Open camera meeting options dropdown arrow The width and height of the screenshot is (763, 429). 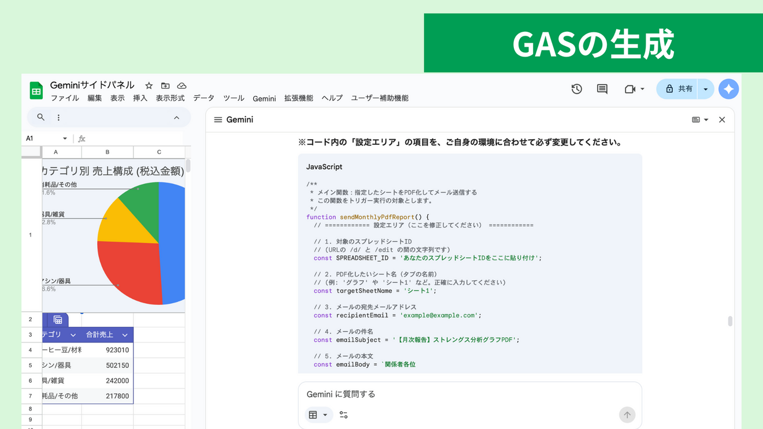tap(642, 89)
